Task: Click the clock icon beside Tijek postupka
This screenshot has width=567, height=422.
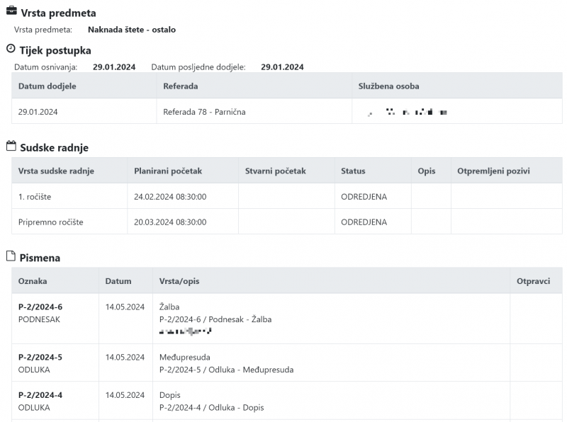Action: [x=11, y=50]
